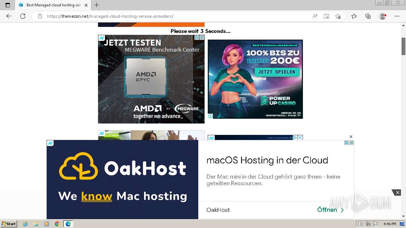Switch to Microsoft Edge taskbar button

click(x=68, y=224)
